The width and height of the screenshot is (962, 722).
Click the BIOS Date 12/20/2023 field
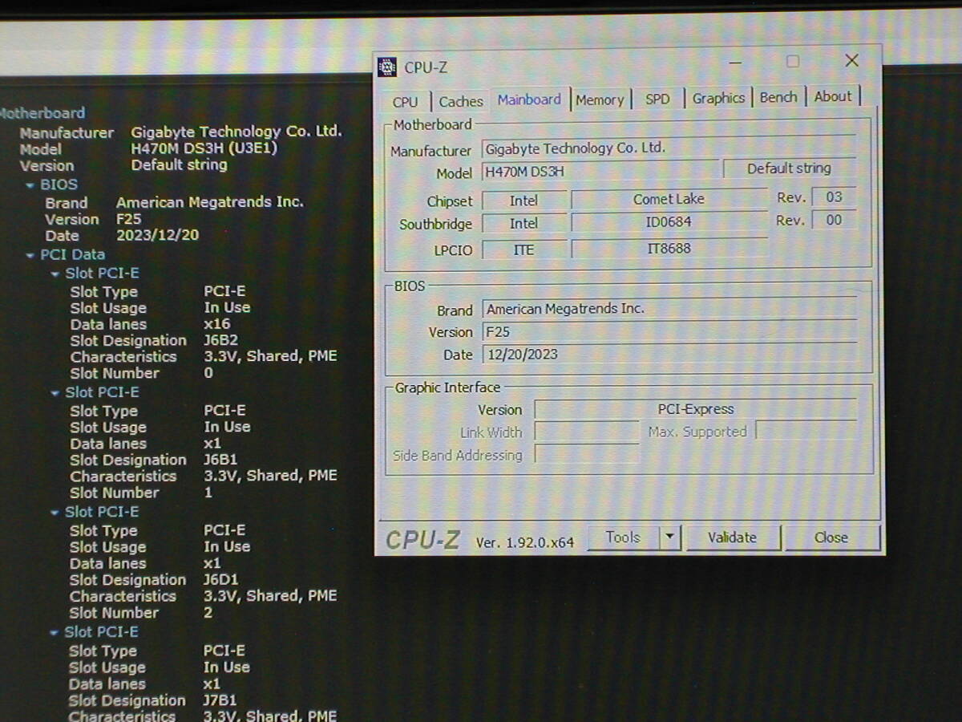click(669, 354)
